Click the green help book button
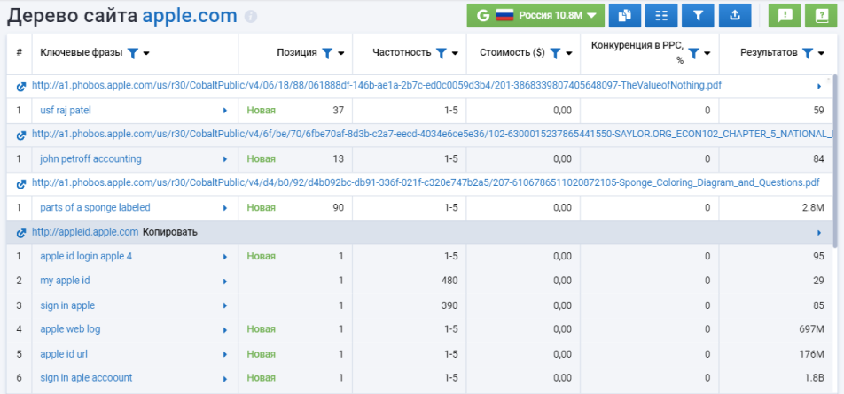Viewport: 844px width, 394px height. pyautogui.click(x=821, y=16)
